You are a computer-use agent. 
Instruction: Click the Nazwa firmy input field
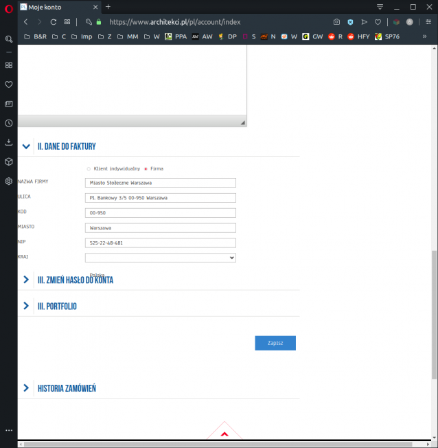tap(160, 183)
